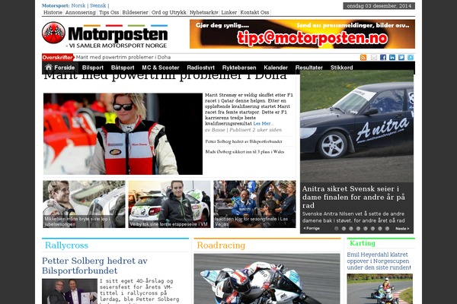Click the Overskrifter red label

pyautogui.click(x=57, y=57)
